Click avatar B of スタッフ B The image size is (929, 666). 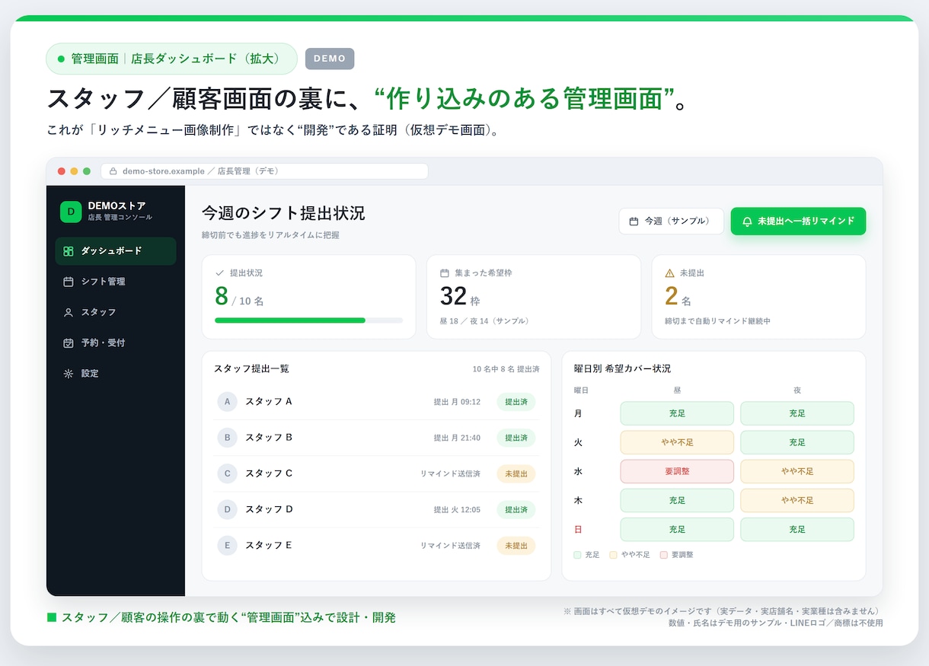tap(227, 438)
